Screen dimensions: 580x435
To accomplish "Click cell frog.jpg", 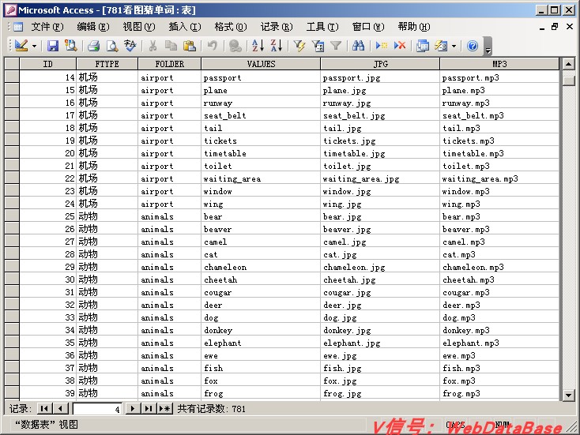I will click(380, 393).
